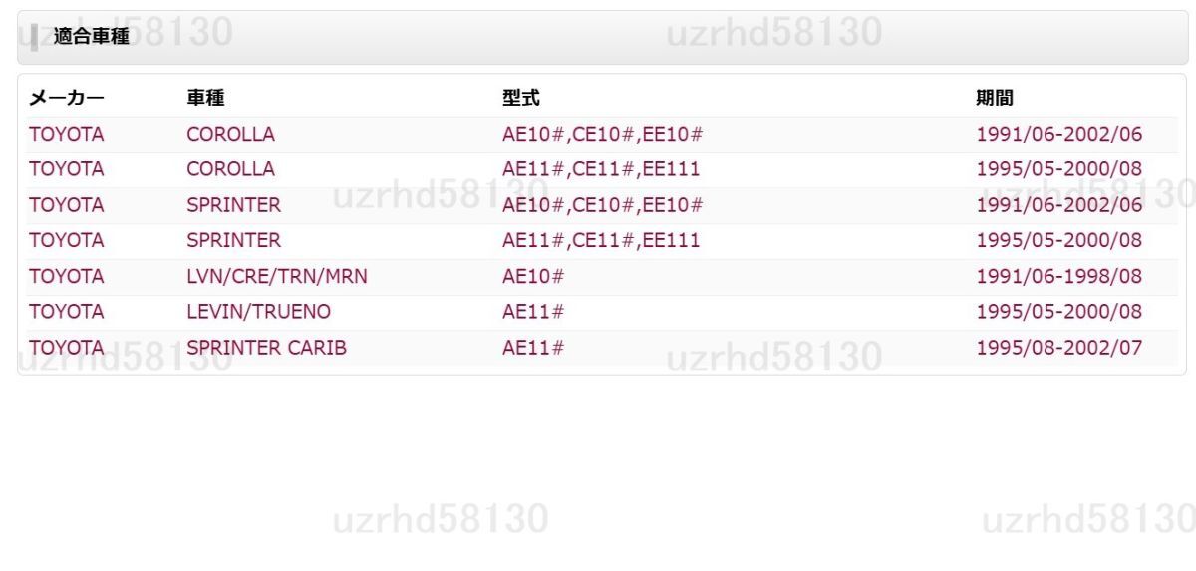Click the メーカー column header
This screenshot has height=571, width=1196.
tap(66, 98)
